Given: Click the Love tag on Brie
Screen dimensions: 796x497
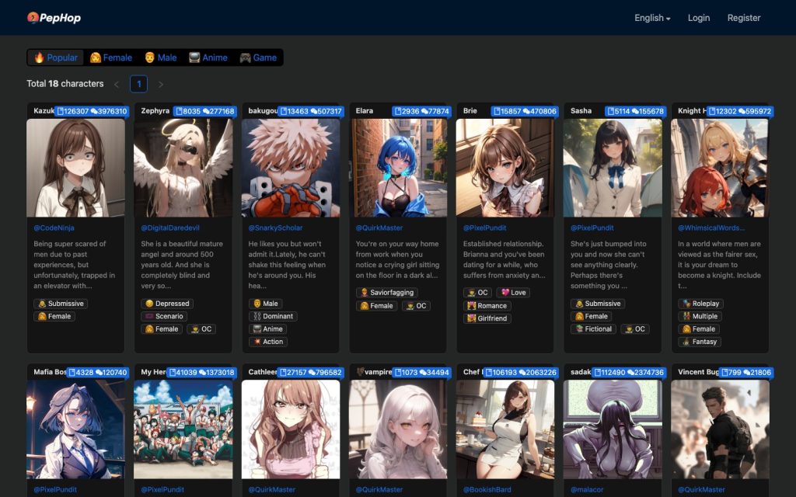Looking at the screenshot, I should point(513,293).
